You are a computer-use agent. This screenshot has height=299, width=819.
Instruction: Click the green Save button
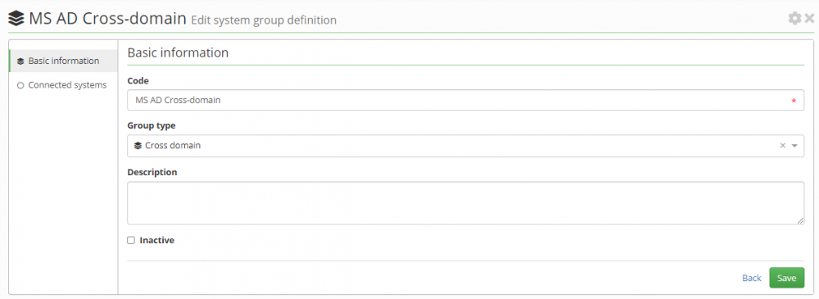[786, 278]
